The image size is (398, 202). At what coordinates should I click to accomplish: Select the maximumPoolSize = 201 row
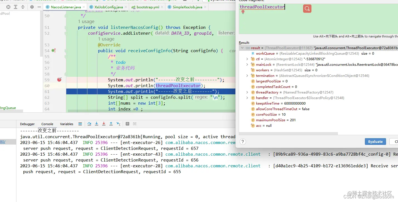[318, 120]
